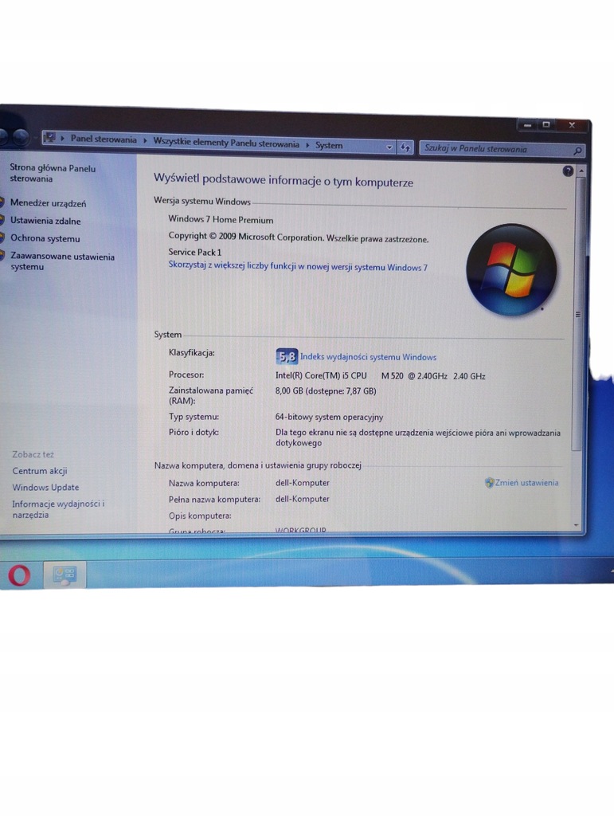Select Control Panel taskbar button
614x816 pixels.
click(65, 575)
